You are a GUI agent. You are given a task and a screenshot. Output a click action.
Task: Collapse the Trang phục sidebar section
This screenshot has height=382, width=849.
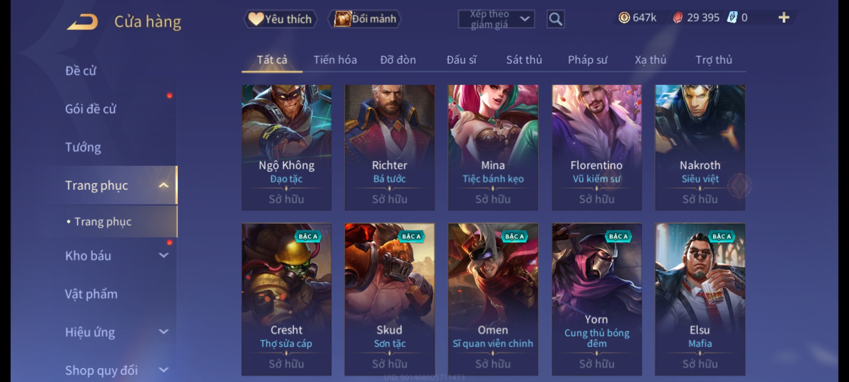click(163, 185)
